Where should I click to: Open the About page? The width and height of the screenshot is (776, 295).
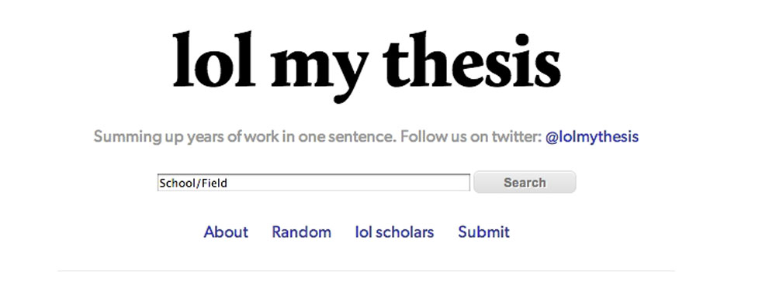(x=226, y=232)
